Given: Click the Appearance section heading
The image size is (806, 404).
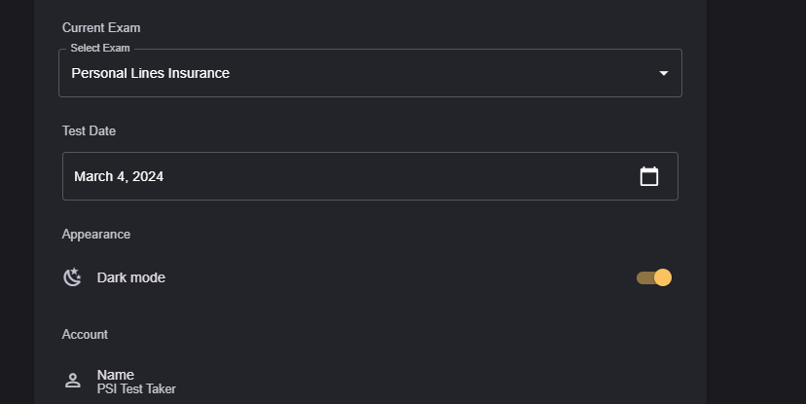Looking at the screenshot, I should click(96, 234).
